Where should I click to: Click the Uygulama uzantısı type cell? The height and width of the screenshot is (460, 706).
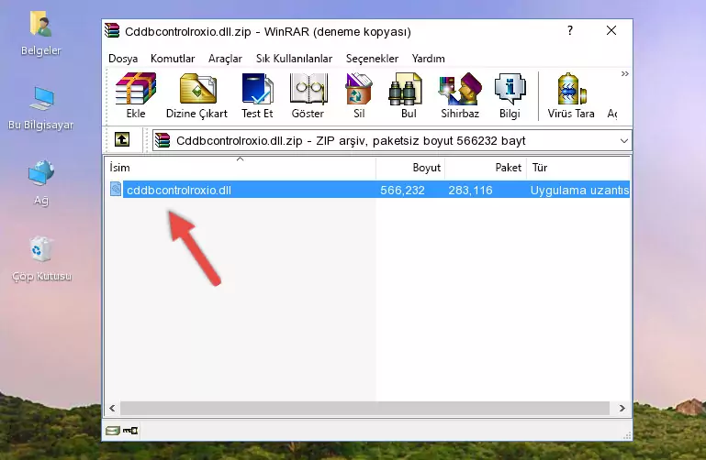tap(579, 190)
